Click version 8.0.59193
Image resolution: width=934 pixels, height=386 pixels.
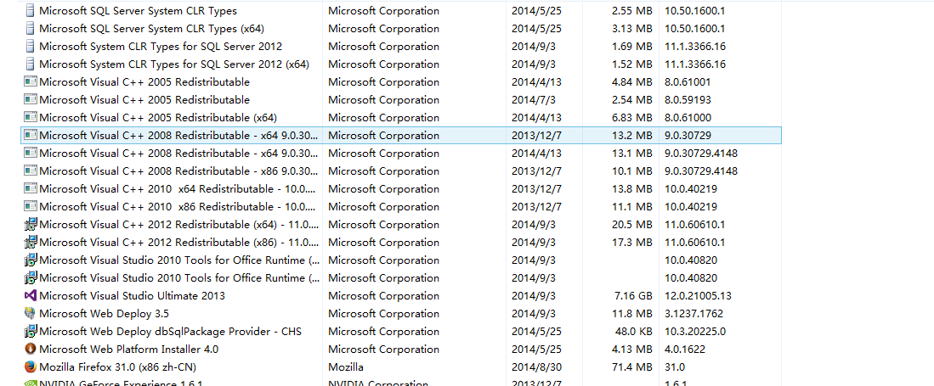coord(688,100)
